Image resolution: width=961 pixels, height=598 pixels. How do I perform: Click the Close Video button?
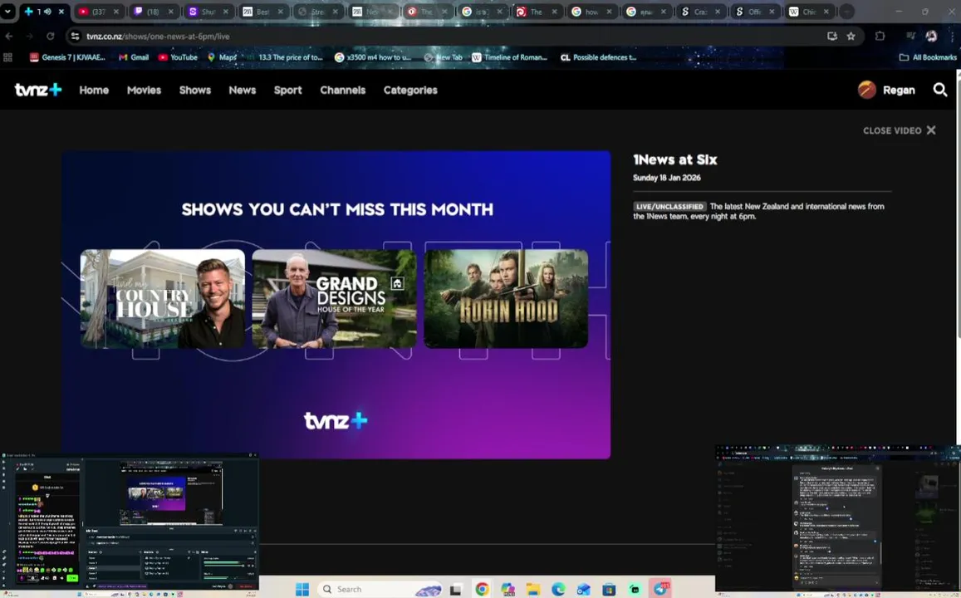(899, 130)
